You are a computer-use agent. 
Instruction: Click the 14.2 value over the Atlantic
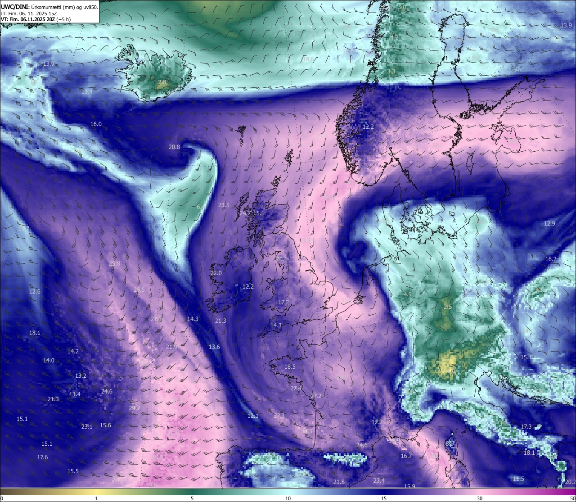(x=73, y=352)
